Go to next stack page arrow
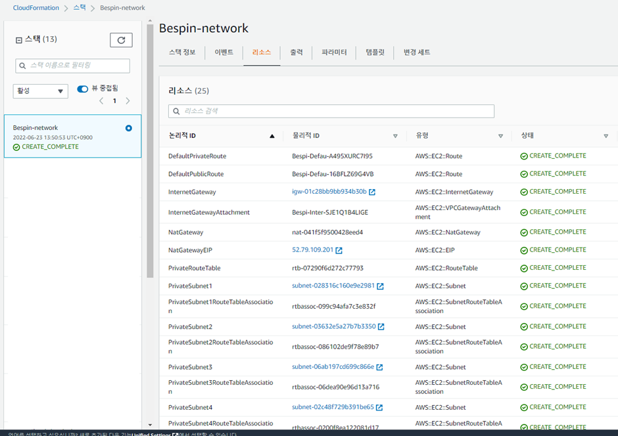618x436 pixels. coord(128,100)
